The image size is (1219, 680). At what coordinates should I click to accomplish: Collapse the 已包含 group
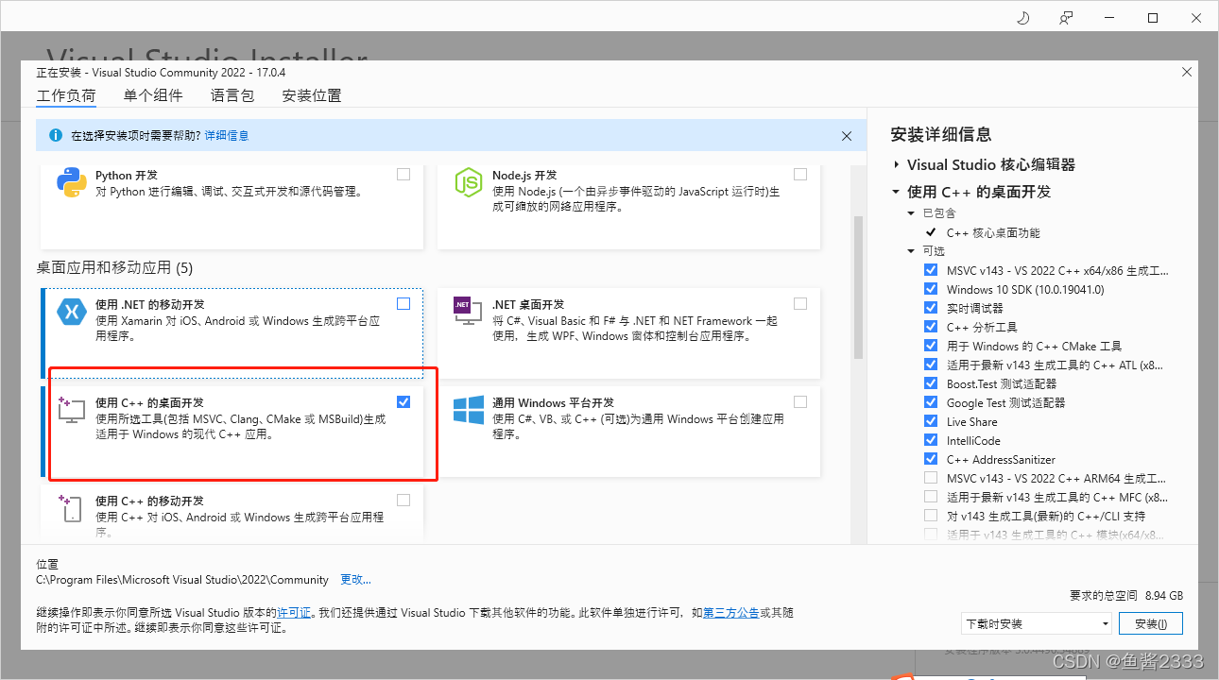coord(912,213)
